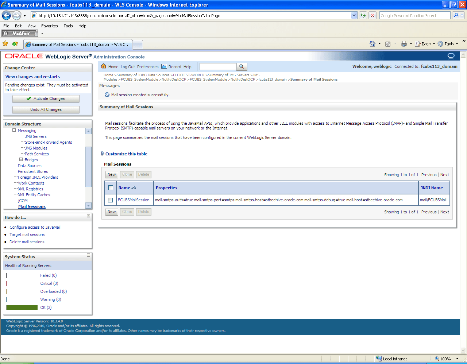Click Log Out in console toolbar
This screenshot has width=467, height=364.
click(128, 67)
